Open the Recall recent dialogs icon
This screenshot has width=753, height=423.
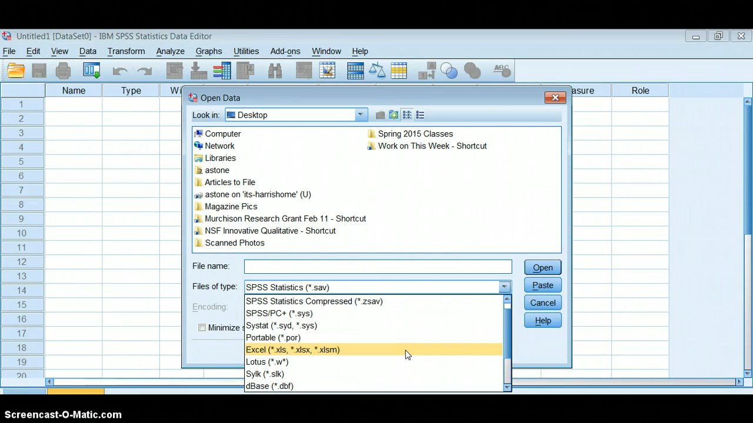coord(92,71)
